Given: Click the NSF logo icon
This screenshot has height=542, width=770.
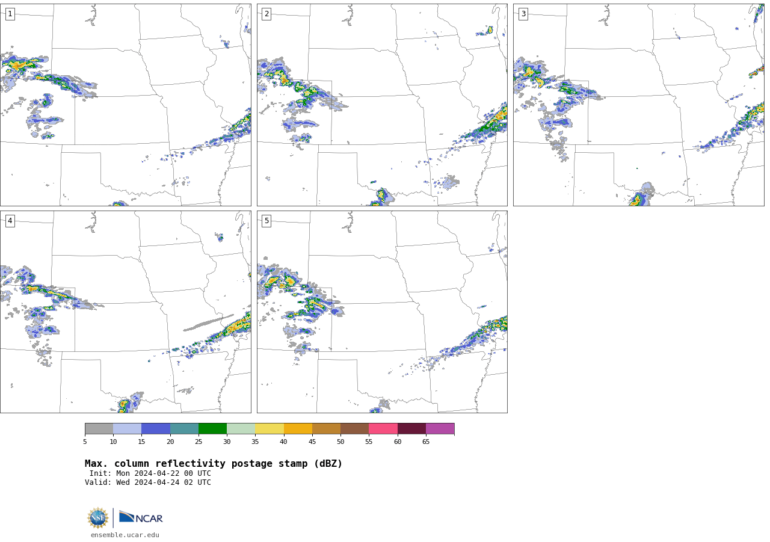Looking at the screenshot, I should 97,518.
